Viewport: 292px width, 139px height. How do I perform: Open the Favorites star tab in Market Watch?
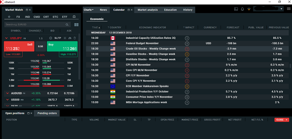(x=9, y=17)
